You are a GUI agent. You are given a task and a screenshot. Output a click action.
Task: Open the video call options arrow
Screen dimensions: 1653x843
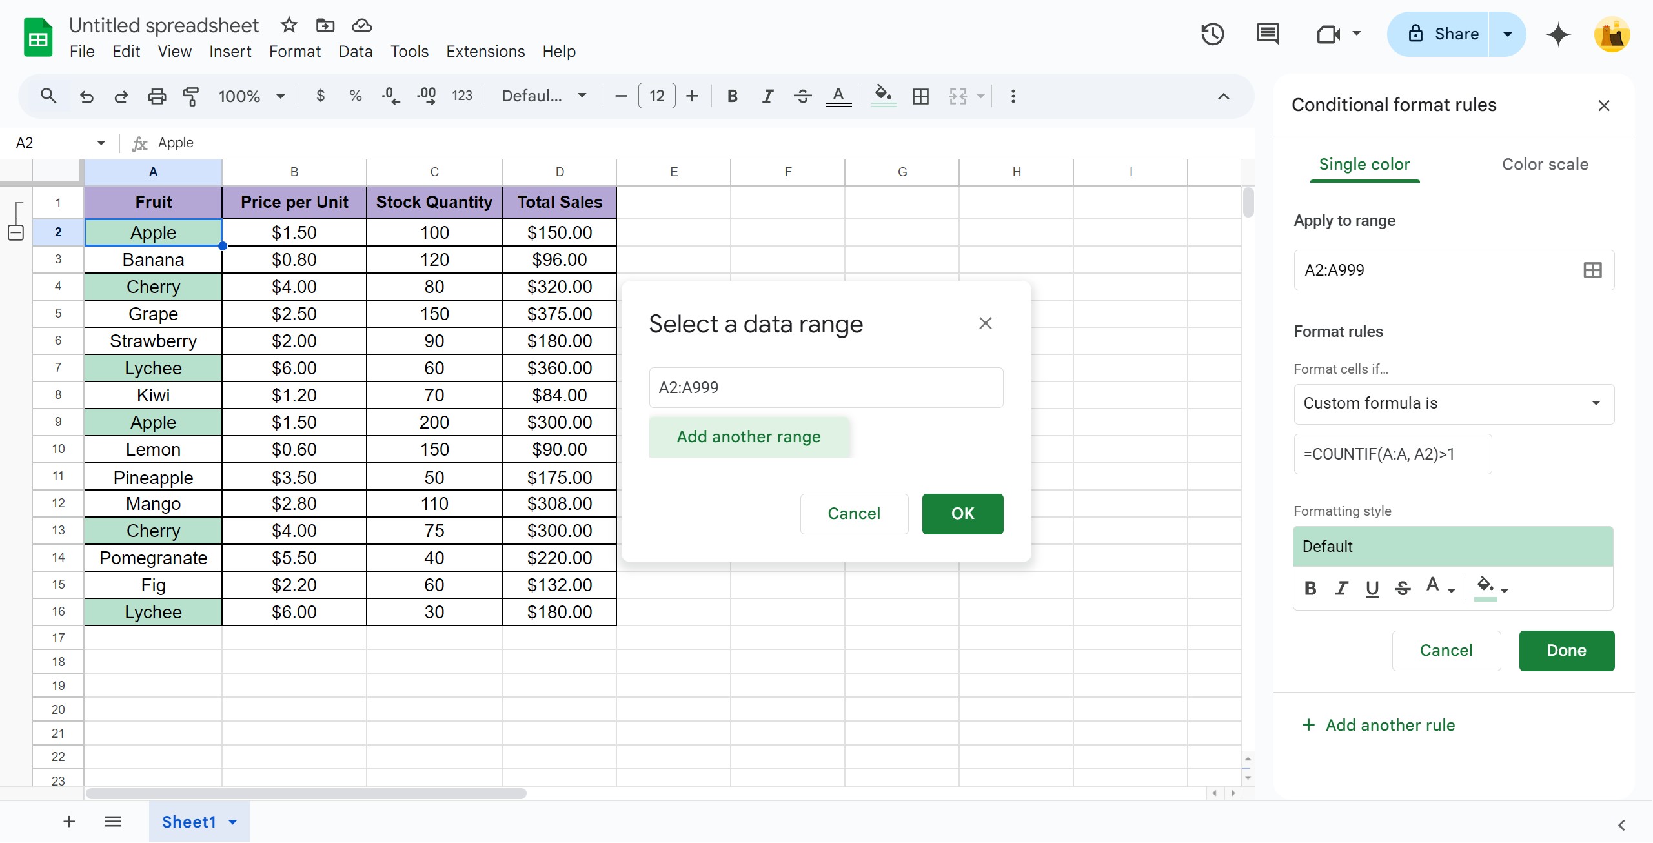tap(1357, 33)
